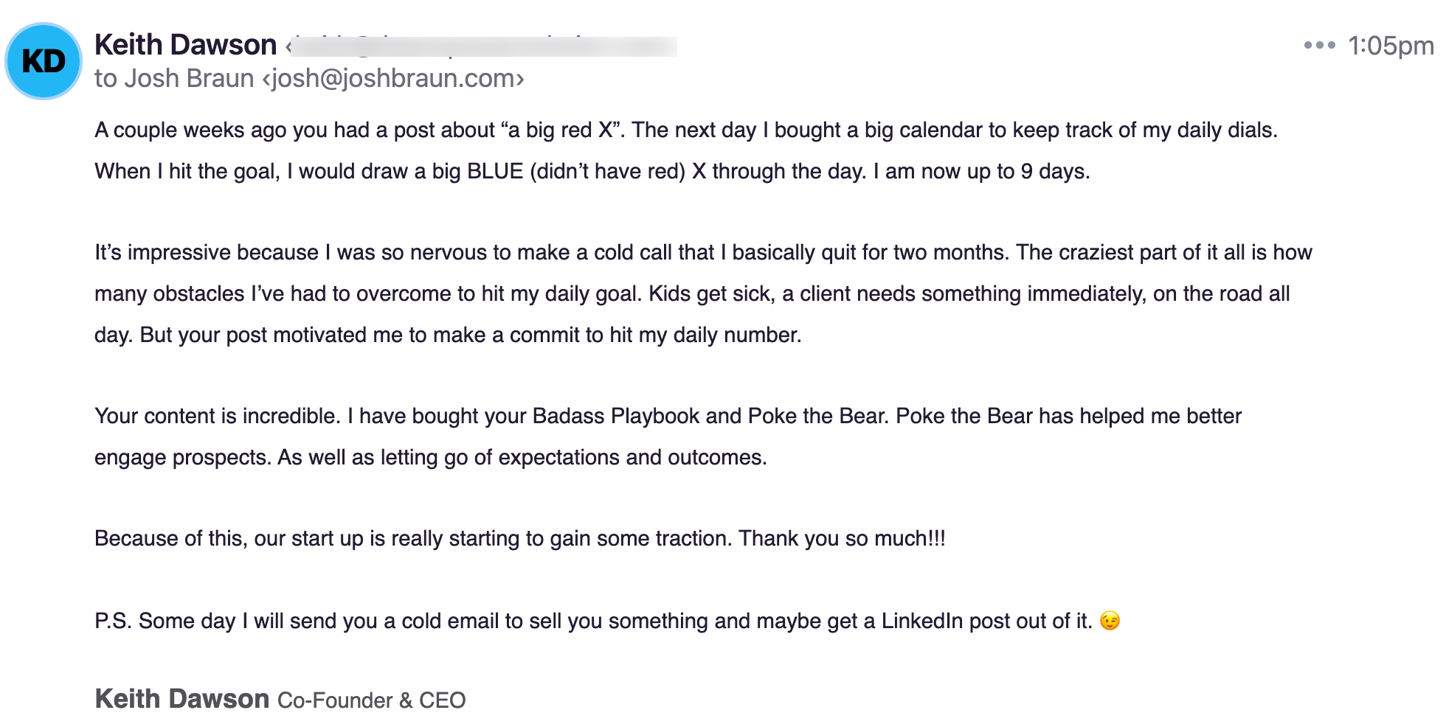The height and width of the screenshot is (724, 1446).
Task: Click the paragraph starting 'A couple weeks ago'
Action: coord(686,150)
